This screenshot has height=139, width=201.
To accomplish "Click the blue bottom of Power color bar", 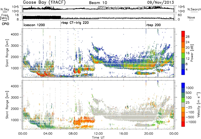I will (x=183, y=72).
